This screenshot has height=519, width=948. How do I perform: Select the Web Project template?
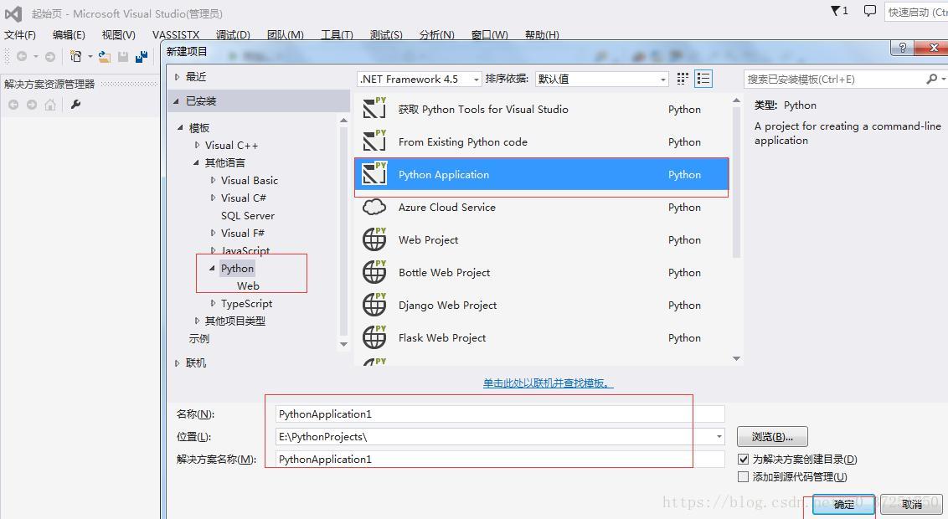pyautogui.click(x=542, y=240)
